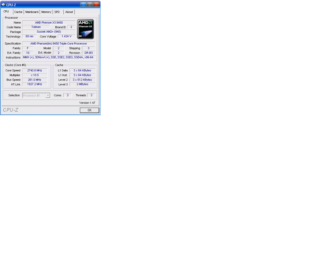Open the Processor #1 selection dropdown

(x=36, y=95)
